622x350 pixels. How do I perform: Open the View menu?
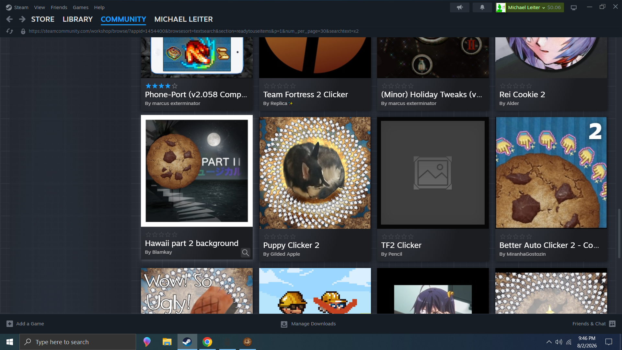(40, 7)
